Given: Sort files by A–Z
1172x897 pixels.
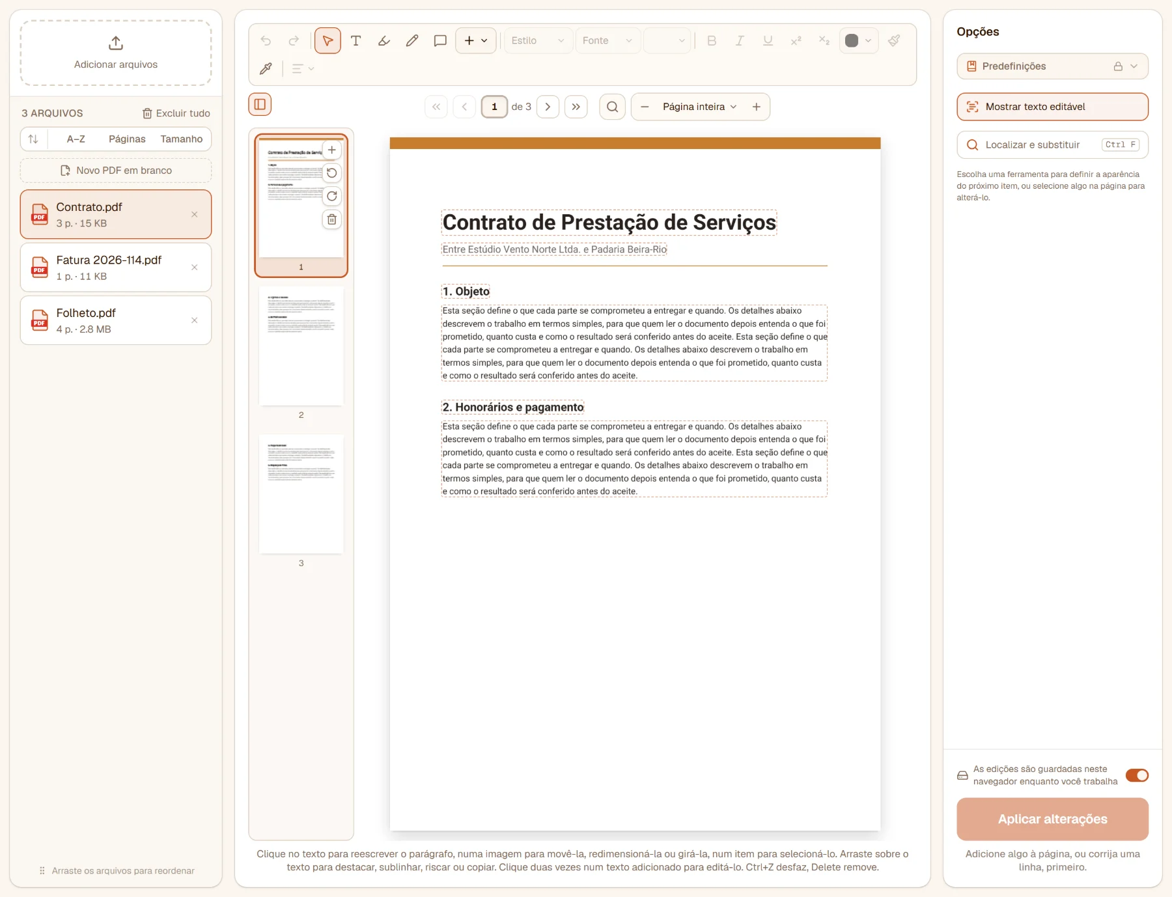Looking at the screenshot, I should coord(76,139).
